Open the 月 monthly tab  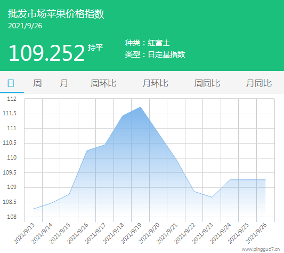(64, 83)
